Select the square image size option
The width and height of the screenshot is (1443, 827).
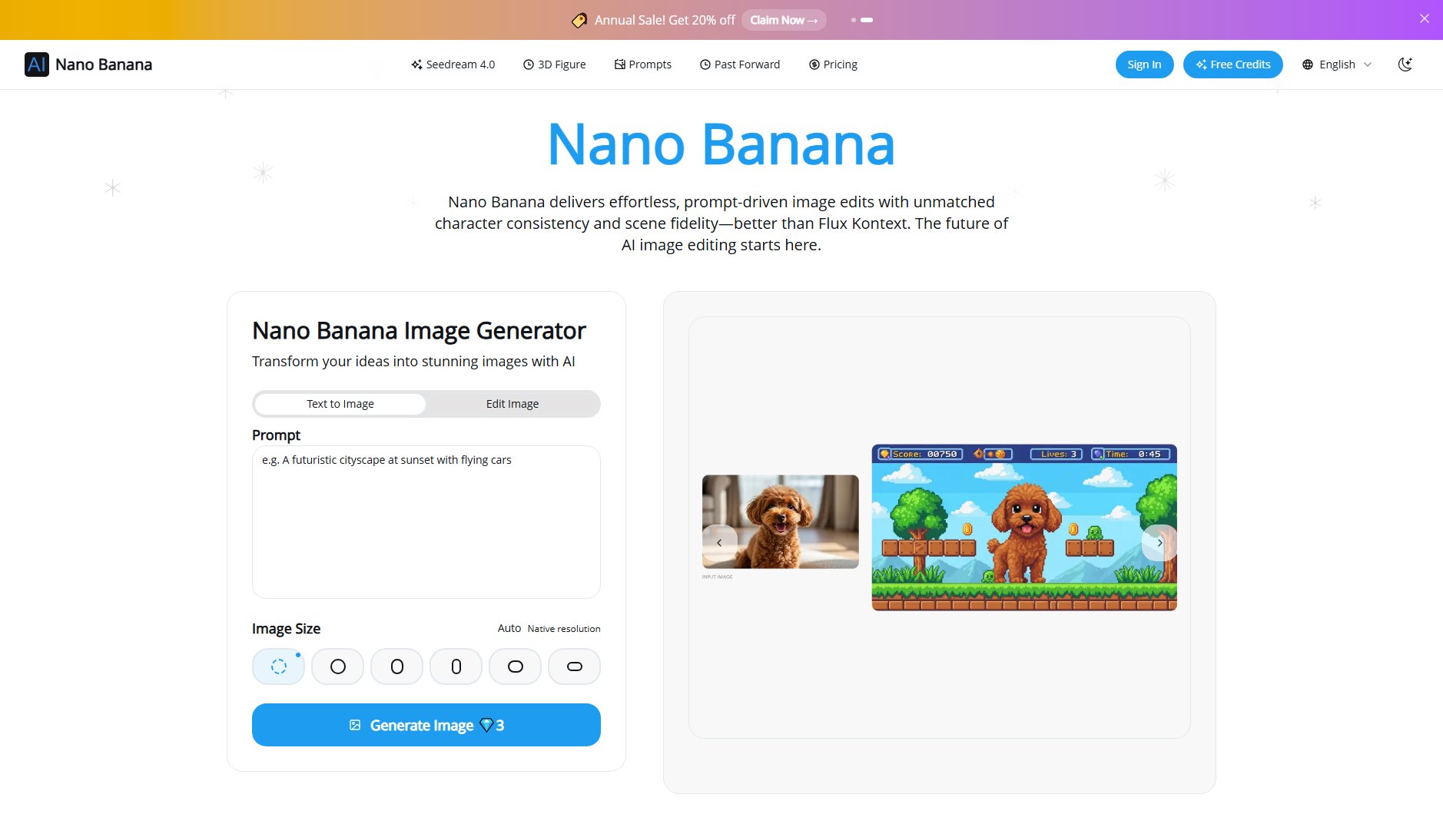(337, 667)
